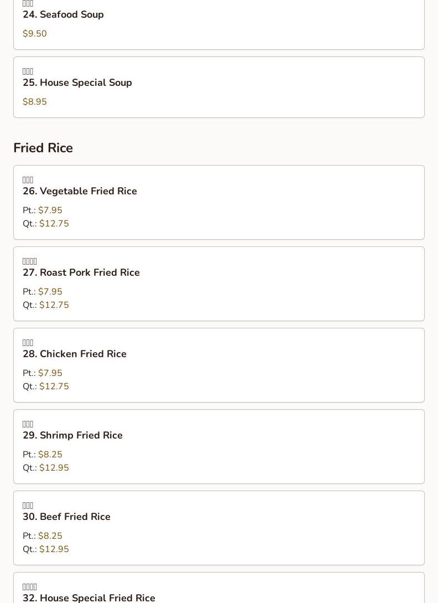Choose Vegetable Fried Rice quart price $12.75
This screenshot has height=603, width=438.
coord(54,224)
